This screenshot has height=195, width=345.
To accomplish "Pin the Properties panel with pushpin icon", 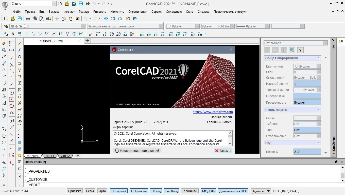I will pyautogui.click(x=334, y=46).
